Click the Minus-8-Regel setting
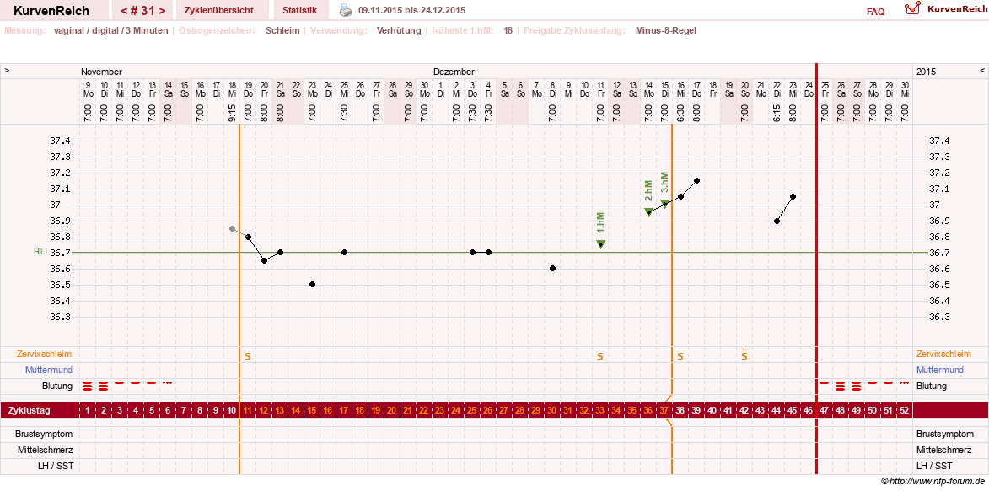The width and height of the screenshot is (989, 491). (x=666, y=30)
